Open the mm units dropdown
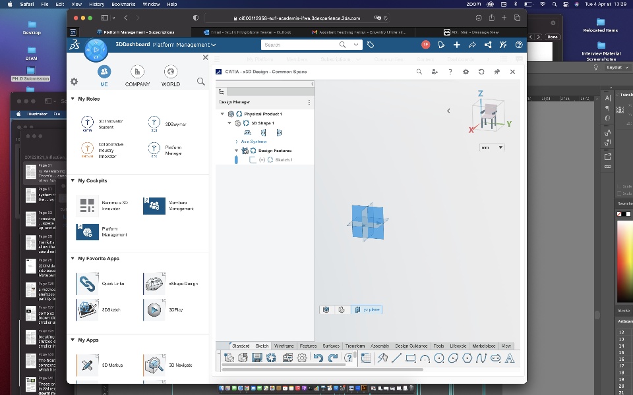This screenshot has width=633, height=395. pyautogui.click(x=492, y=147)
